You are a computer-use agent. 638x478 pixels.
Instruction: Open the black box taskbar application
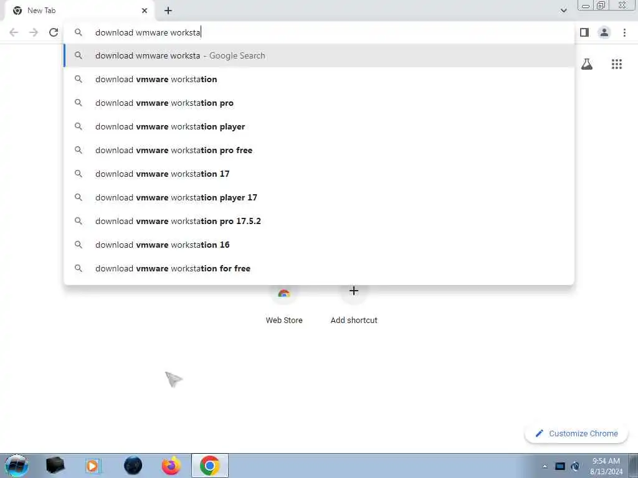[55, 466]
